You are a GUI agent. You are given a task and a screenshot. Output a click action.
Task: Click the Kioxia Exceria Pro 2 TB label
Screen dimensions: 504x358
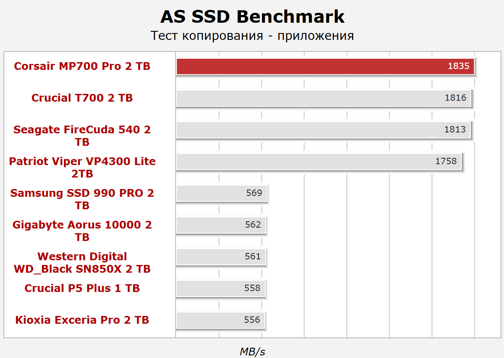point(82,320)
